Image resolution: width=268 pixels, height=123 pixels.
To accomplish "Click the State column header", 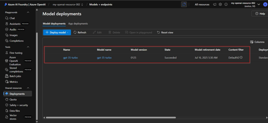I will pos(167,50).
